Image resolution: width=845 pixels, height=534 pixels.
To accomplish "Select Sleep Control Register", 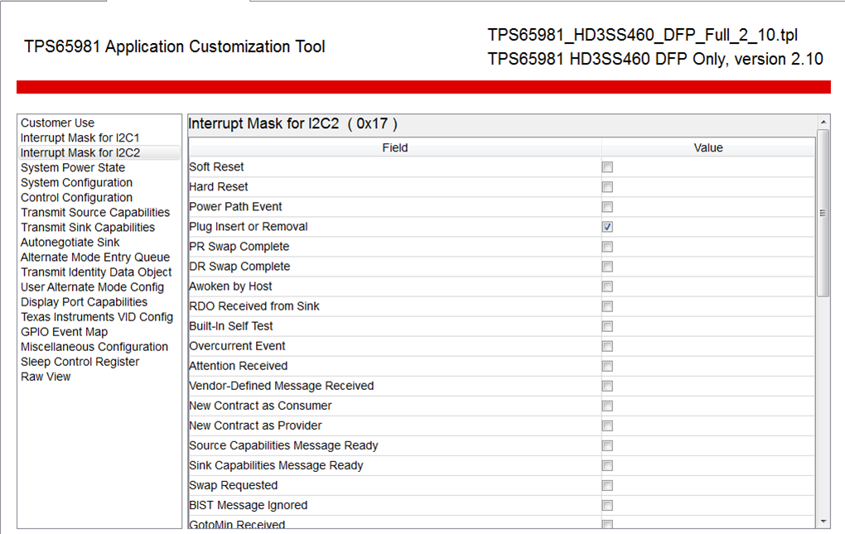I will tap(80, 363).
